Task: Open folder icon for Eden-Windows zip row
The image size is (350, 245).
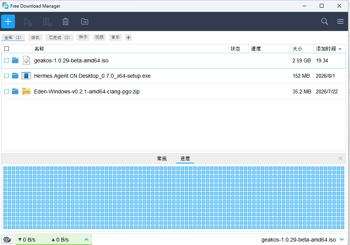Action: click(15, 91)
